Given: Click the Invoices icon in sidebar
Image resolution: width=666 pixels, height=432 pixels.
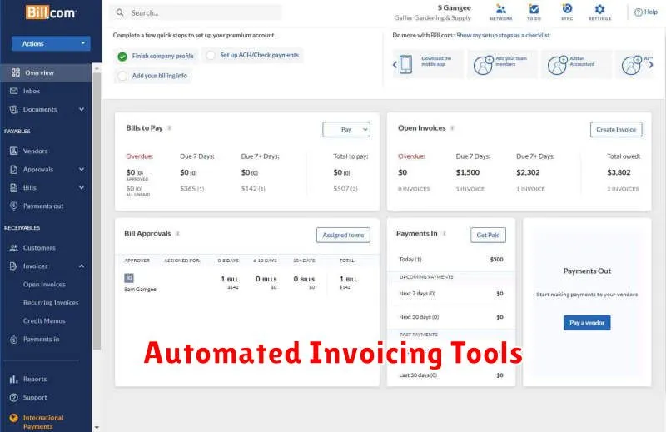Looking at the screenshot, I should (14, 266).
